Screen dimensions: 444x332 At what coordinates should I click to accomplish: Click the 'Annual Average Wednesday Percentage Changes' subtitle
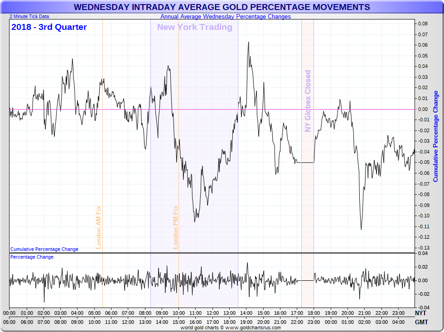coord(226,16)
